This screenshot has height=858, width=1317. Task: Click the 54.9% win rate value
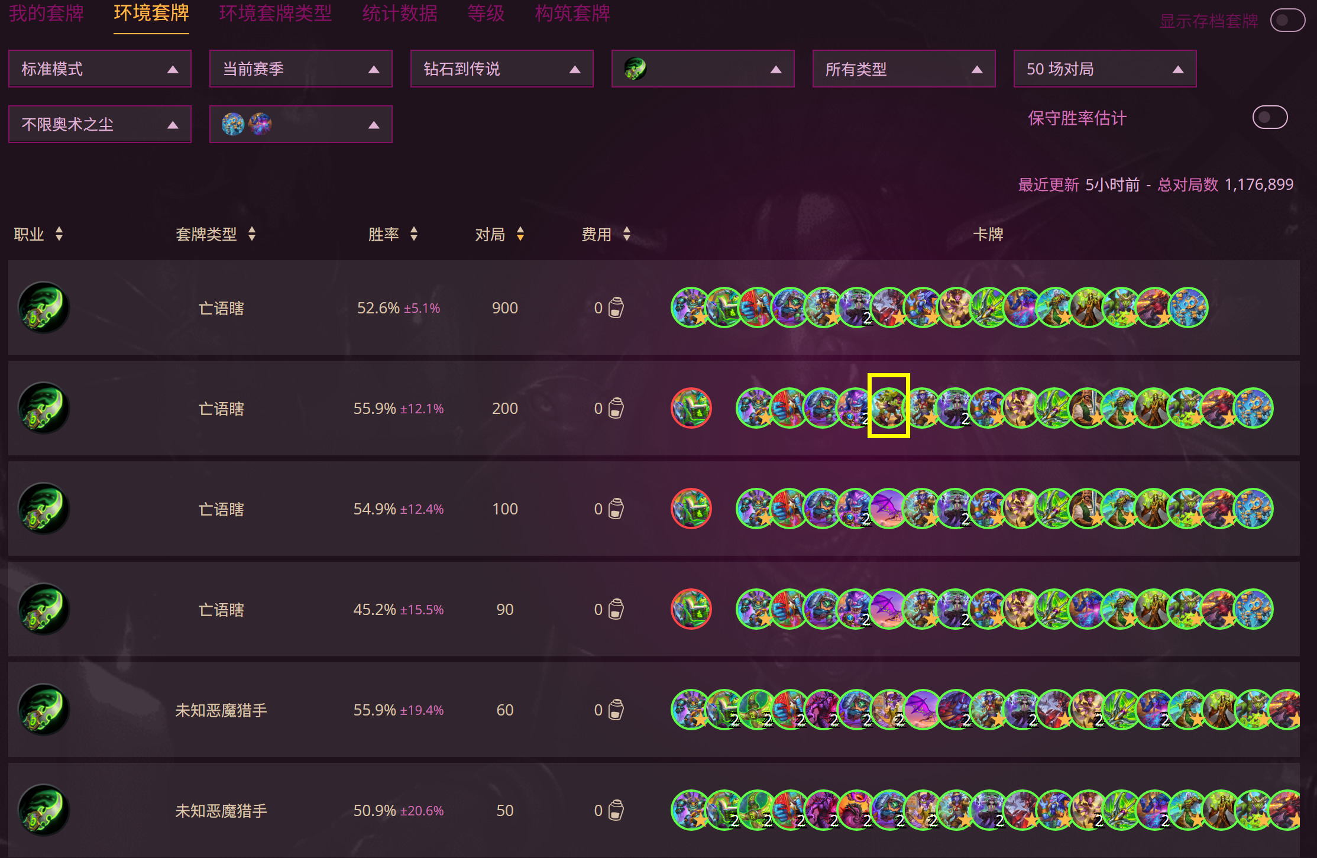(x=374, y=509)
